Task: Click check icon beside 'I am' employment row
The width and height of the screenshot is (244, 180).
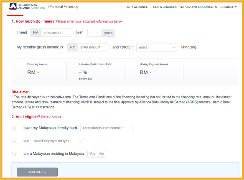Action: click(x=14, y=141)
